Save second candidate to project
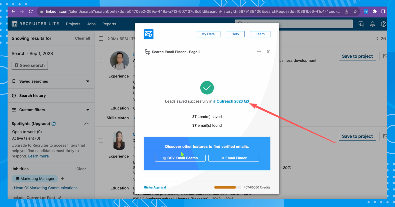This screenshot has height=207, width=395. coord(357,136)
